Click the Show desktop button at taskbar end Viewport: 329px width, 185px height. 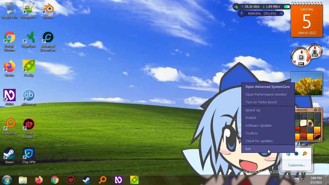pyautogui.click(x=327, y=180)
